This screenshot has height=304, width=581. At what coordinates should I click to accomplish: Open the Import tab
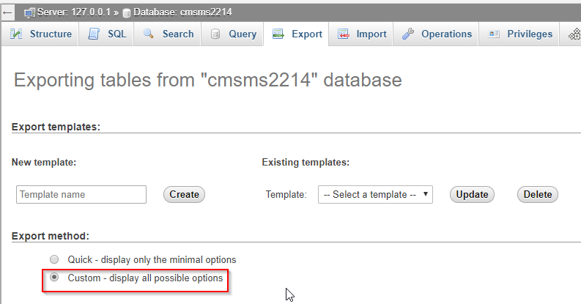364,34
